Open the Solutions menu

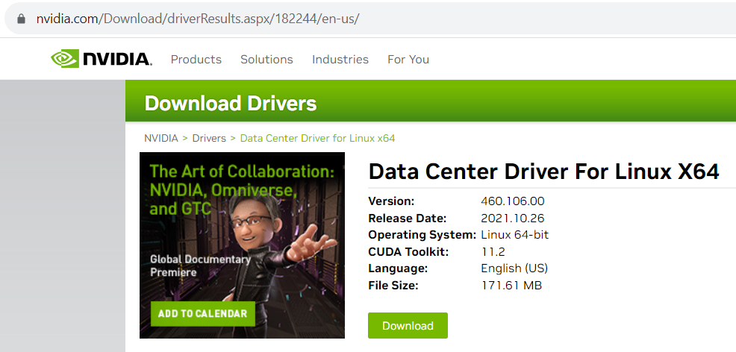(266, 60)
